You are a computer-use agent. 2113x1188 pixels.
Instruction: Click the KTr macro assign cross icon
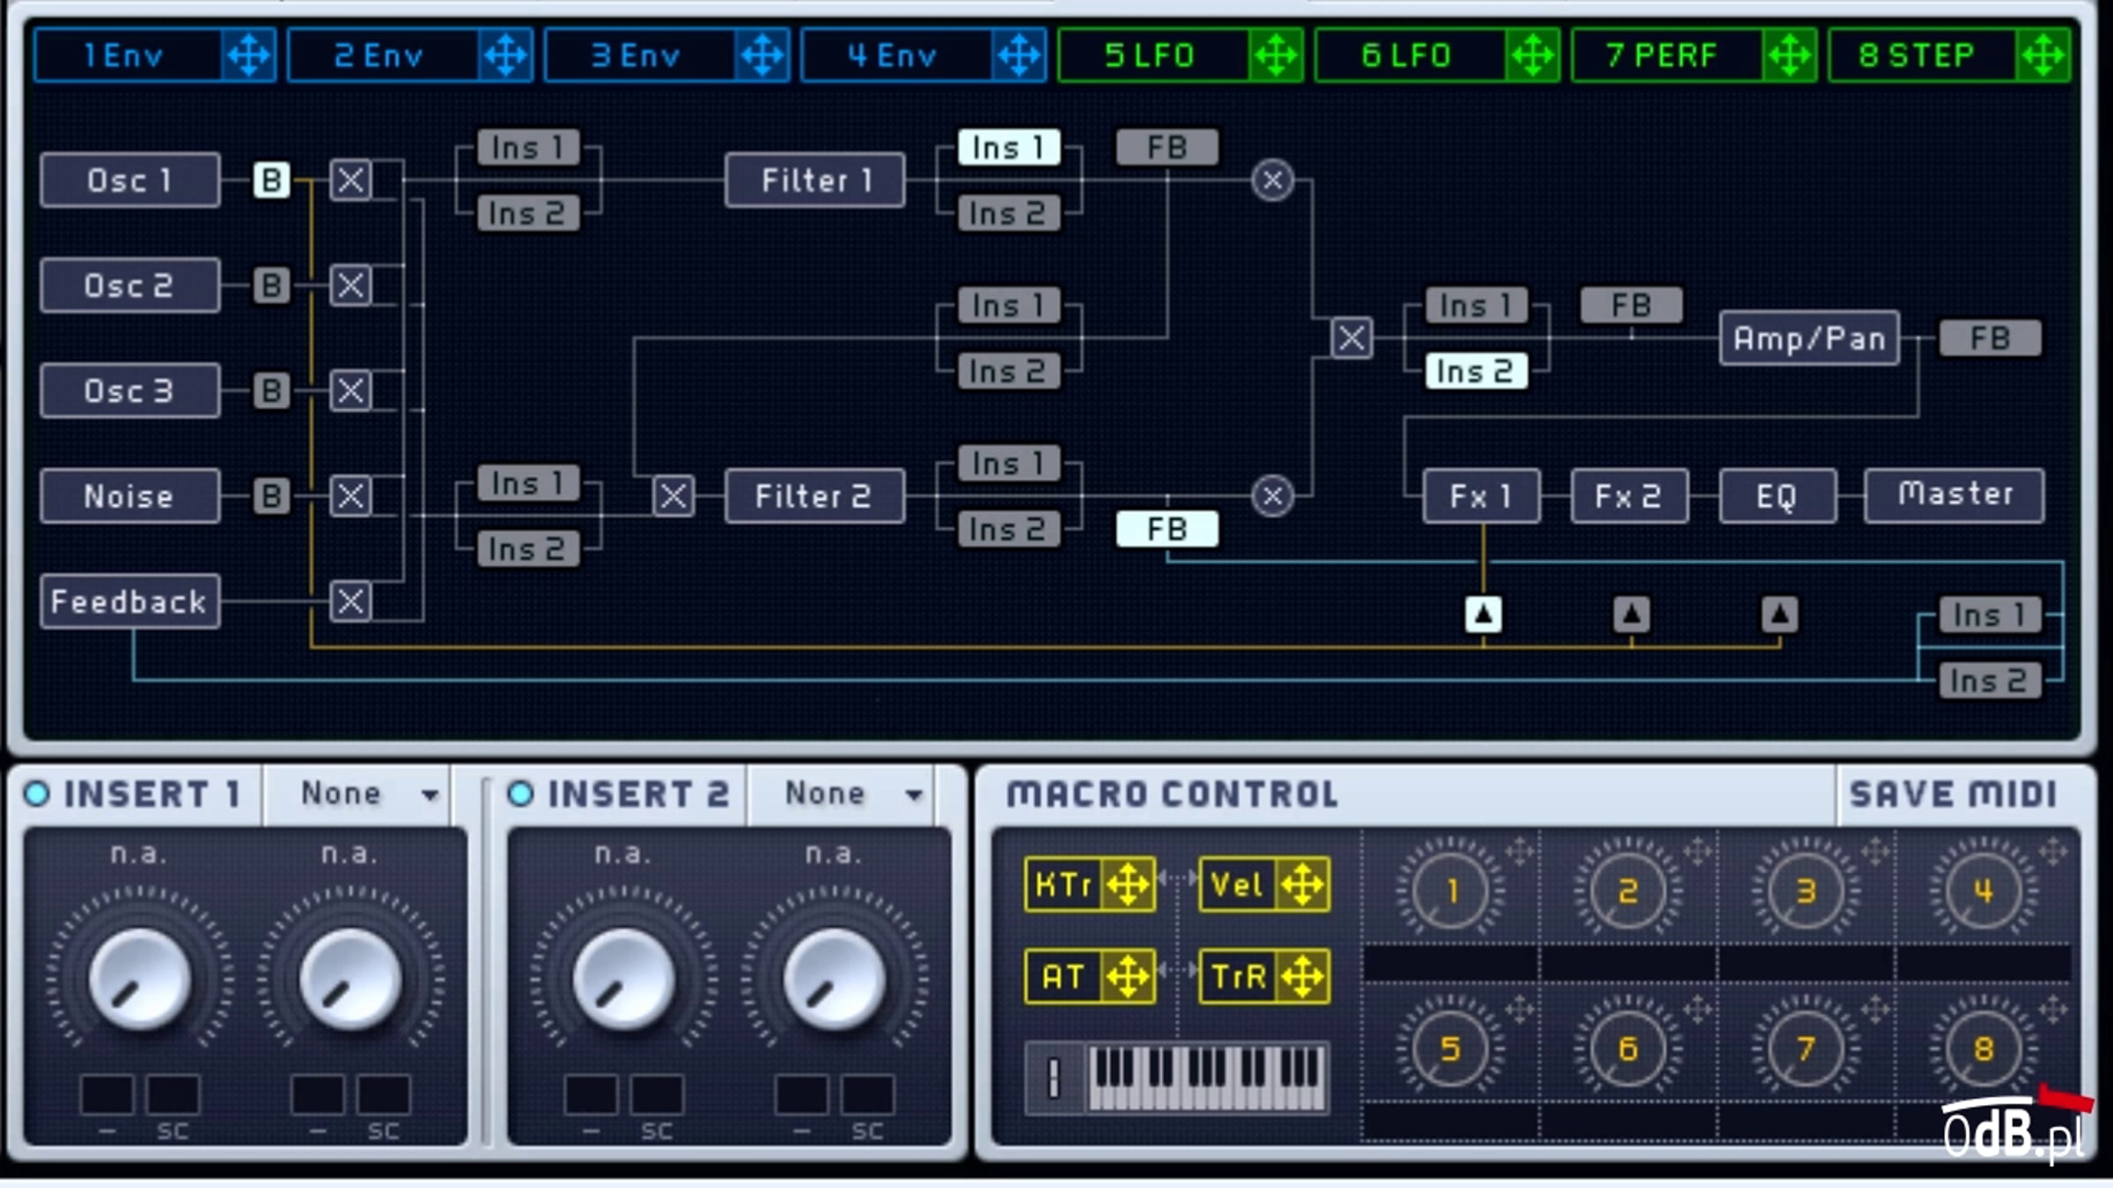[x=1128, y=884]
